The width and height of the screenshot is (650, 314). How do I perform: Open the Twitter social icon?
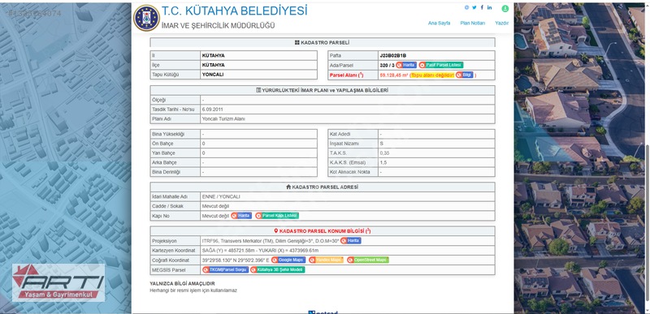coord(474,7)
